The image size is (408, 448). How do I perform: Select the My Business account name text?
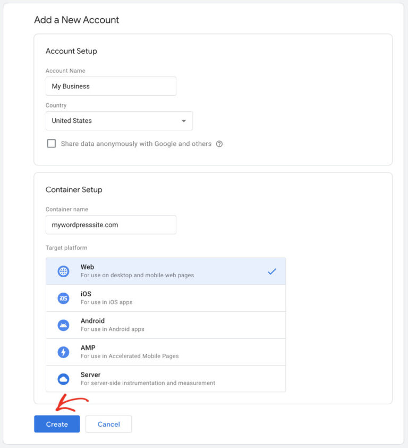tap(70, 86)
